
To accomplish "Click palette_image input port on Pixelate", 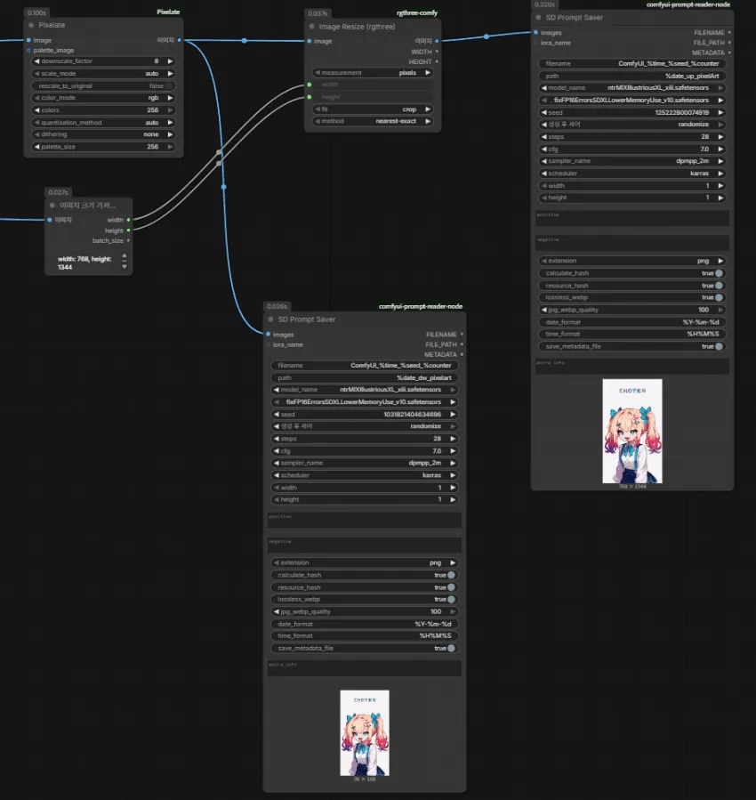I will coord(28,51).
